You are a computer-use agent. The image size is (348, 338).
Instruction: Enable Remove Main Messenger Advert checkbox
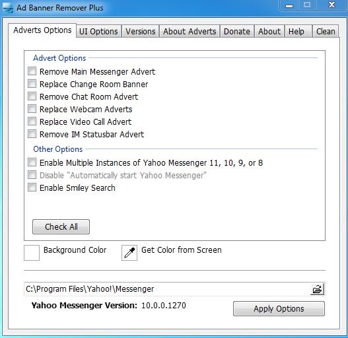(x=32, y=71)
